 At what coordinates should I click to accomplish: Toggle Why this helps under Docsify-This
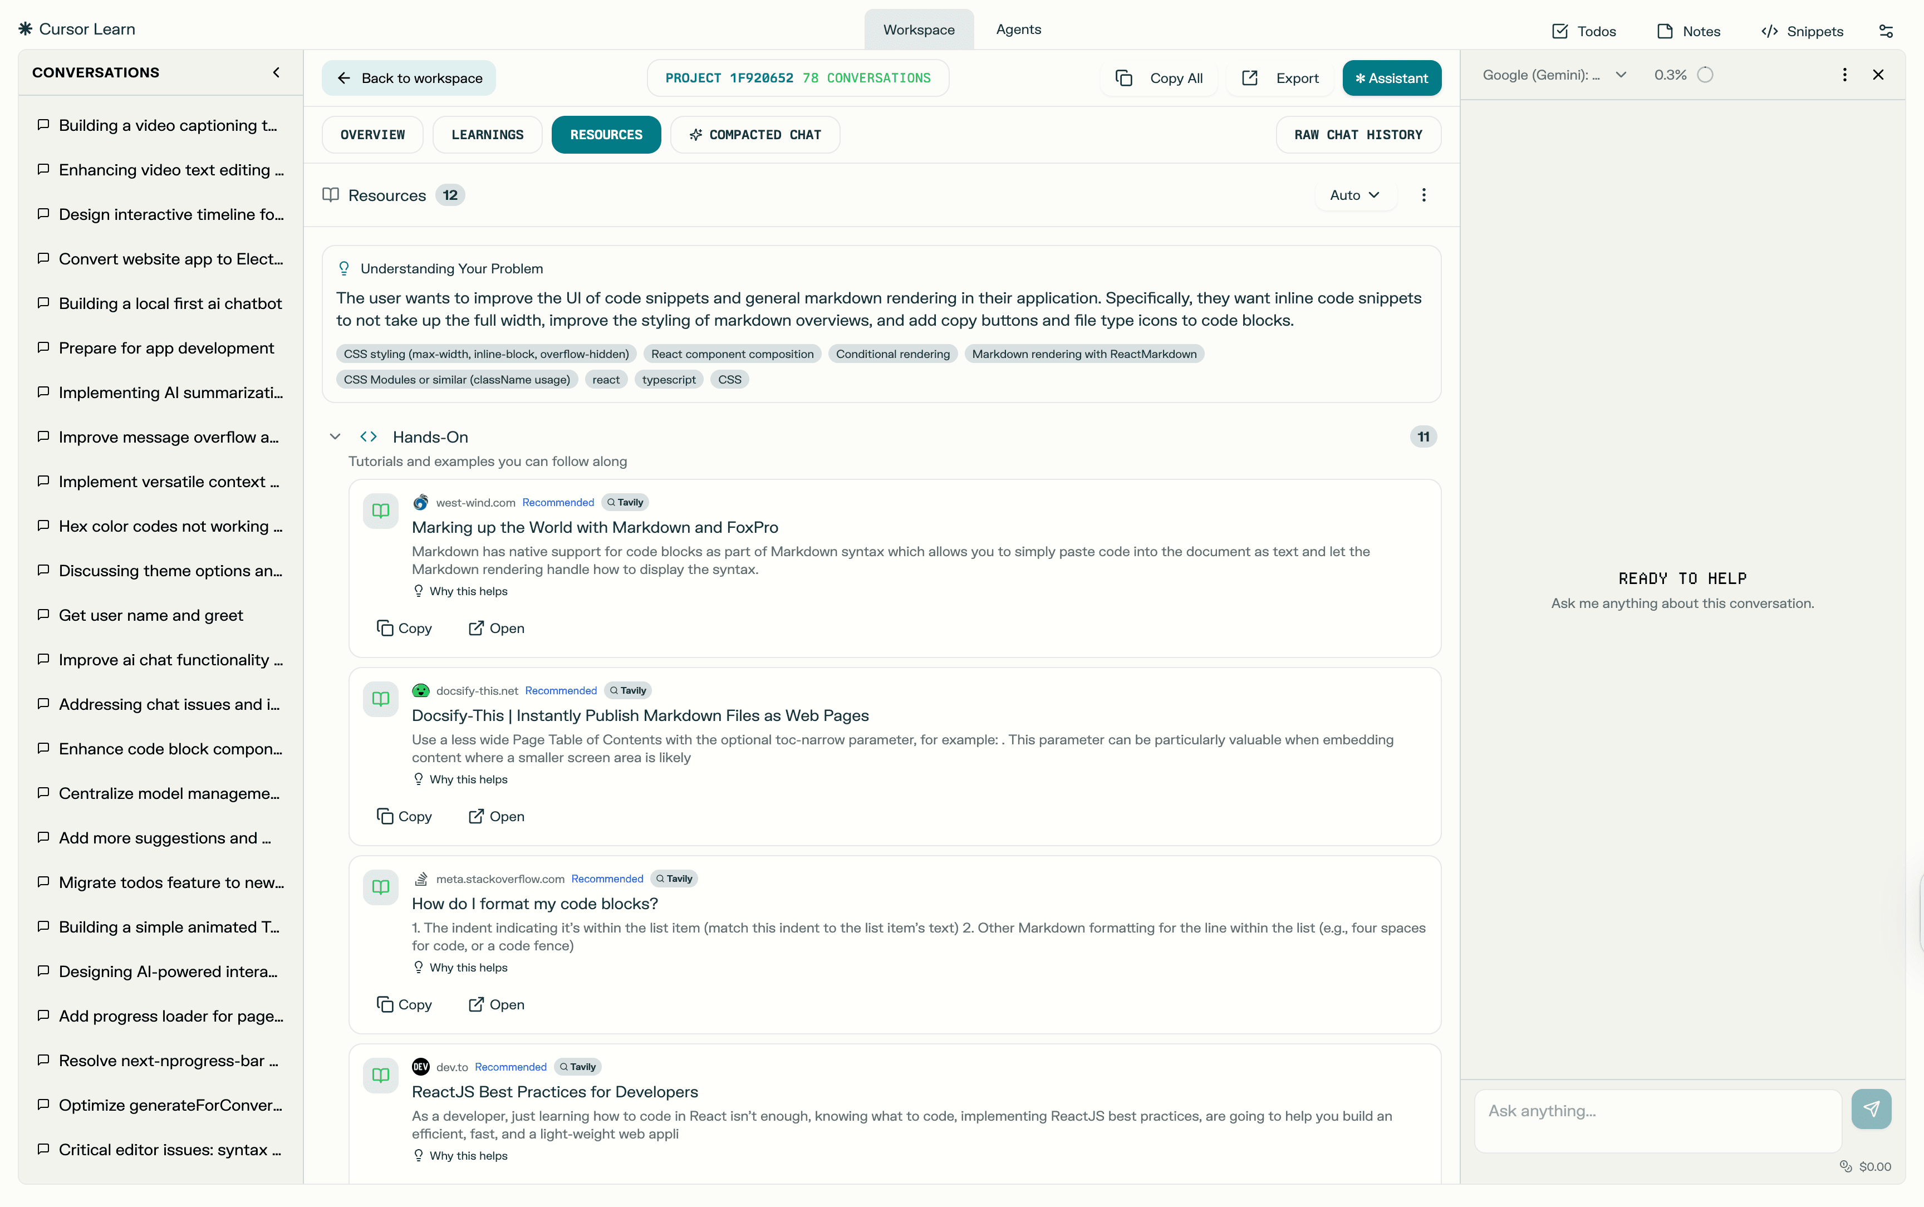click(x=462, y=779)
